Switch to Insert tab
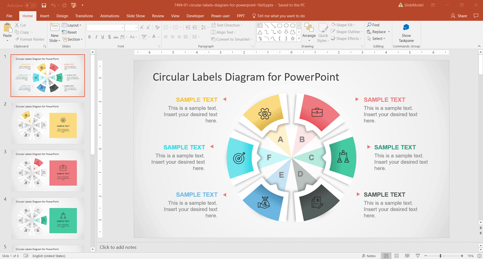The height and width of the screenshot is (259, 483). click(44, 16)
